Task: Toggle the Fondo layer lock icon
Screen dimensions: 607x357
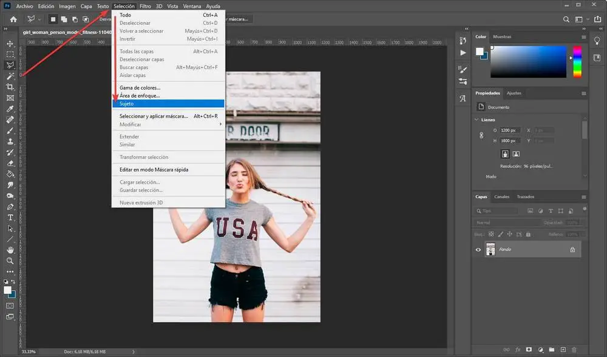Action: (x=572, y=249)
